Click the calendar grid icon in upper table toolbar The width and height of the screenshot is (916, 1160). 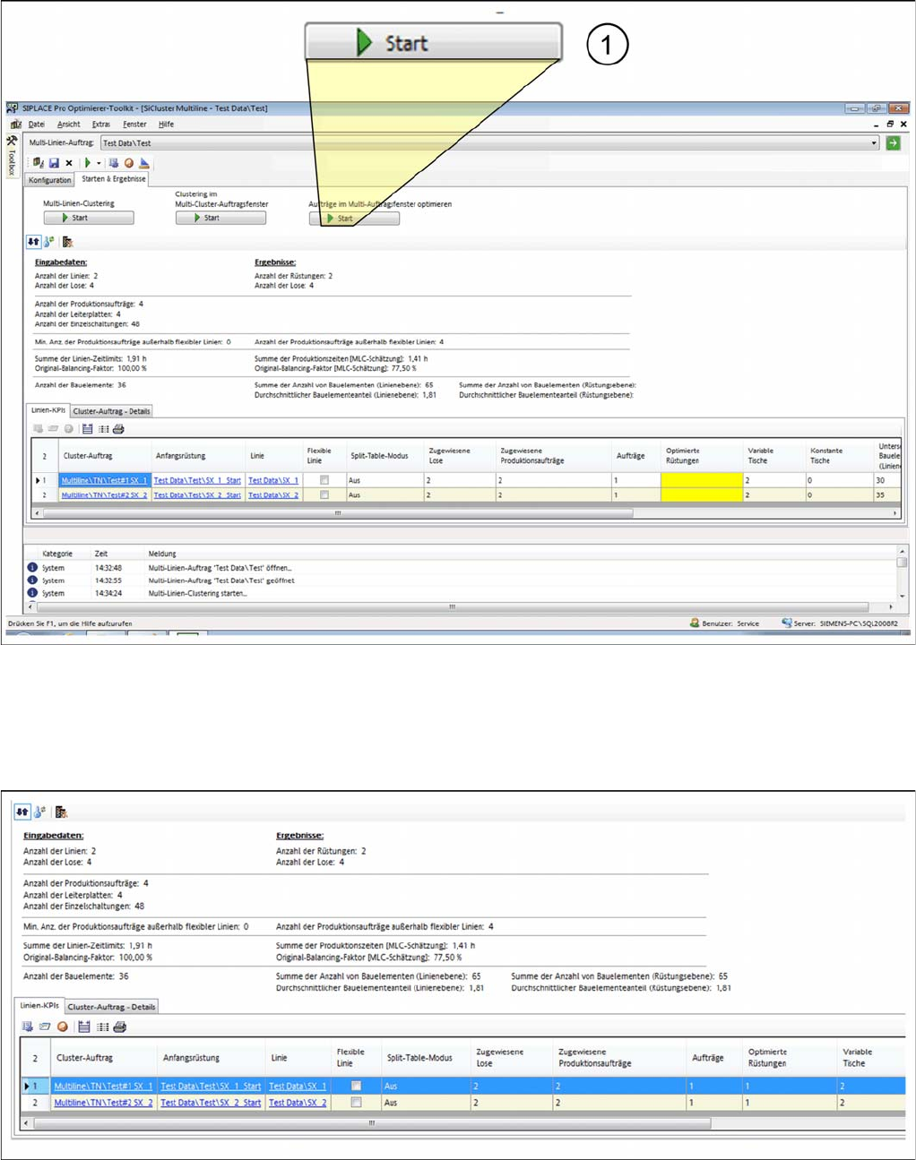click(87, 429)
